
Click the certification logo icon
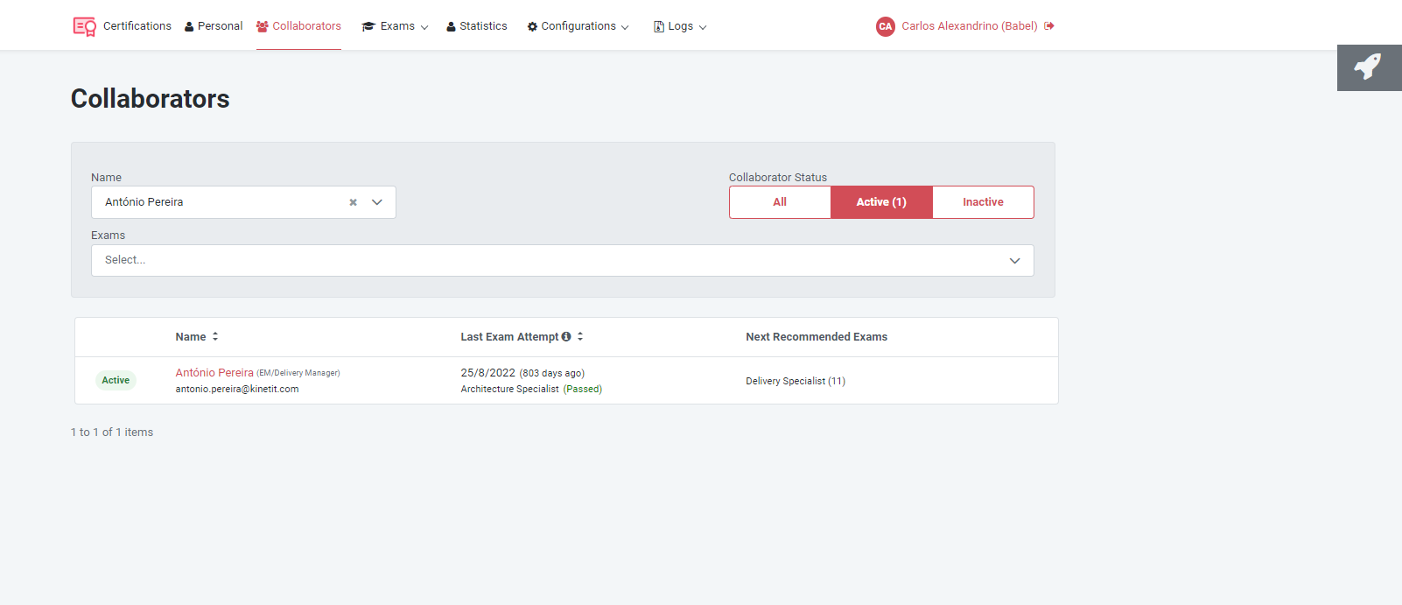[x=84, y=26]
